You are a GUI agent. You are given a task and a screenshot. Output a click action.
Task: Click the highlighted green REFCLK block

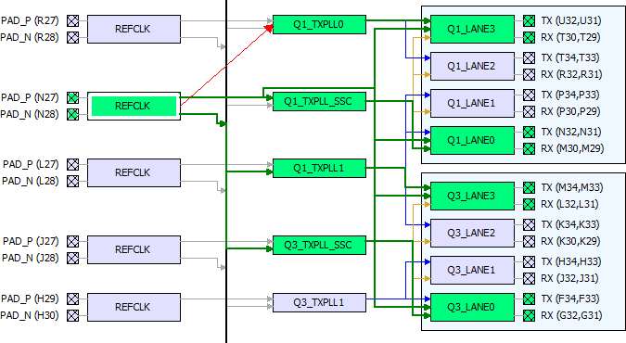(x=134, y=107)
